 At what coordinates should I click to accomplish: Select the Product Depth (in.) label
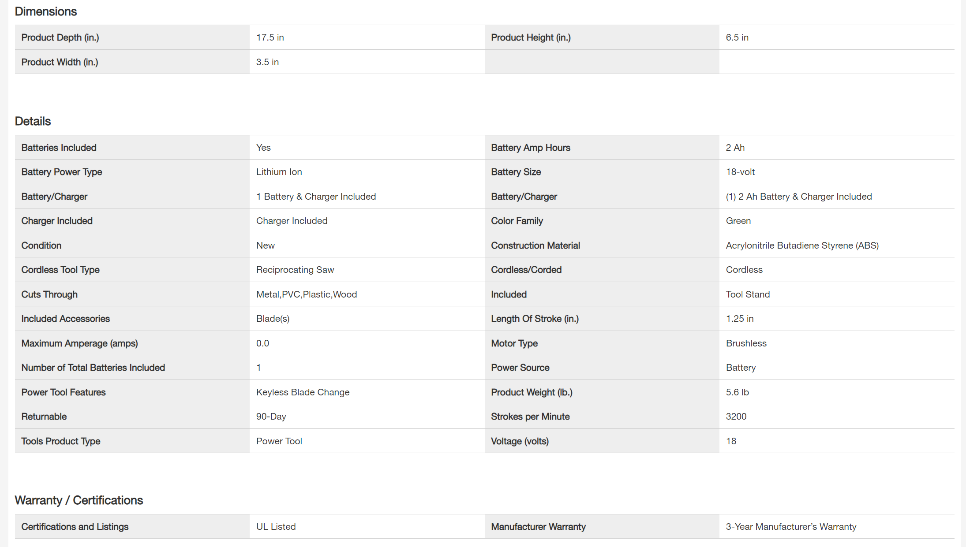pyautogui.click(x=60, y=37)
